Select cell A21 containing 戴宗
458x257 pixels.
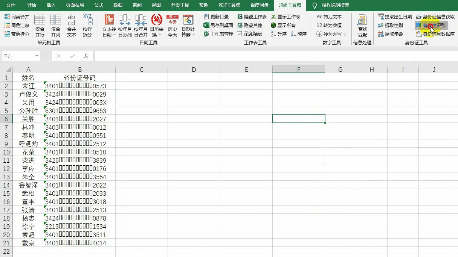(x=28, y=243)
